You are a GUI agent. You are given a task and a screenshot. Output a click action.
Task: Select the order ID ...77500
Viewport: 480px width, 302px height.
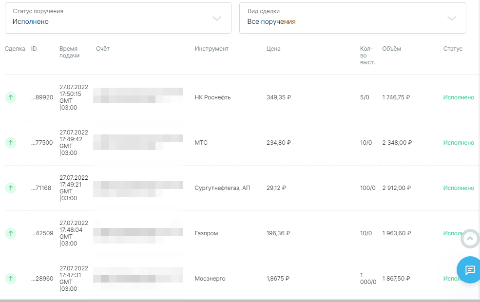42,143
